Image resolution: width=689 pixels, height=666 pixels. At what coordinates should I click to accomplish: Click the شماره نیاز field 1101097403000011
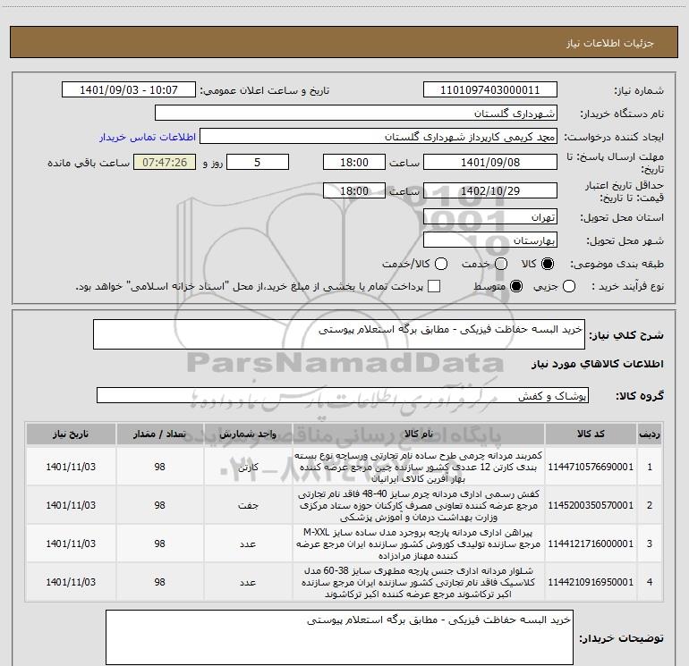(x=490, y=90)
